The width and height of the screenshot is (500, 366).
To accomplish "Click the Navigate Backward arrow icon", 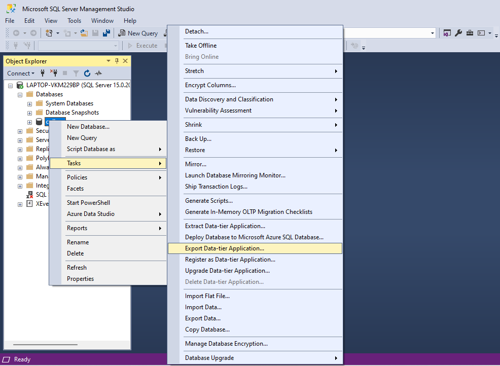I will point(16,33).
